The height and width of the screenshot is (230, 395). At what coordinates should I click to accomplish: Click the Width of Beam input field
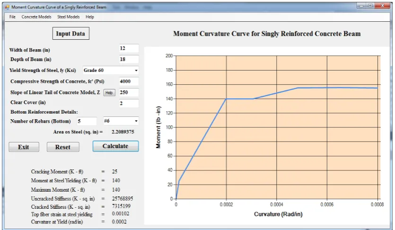pos(129,48)
